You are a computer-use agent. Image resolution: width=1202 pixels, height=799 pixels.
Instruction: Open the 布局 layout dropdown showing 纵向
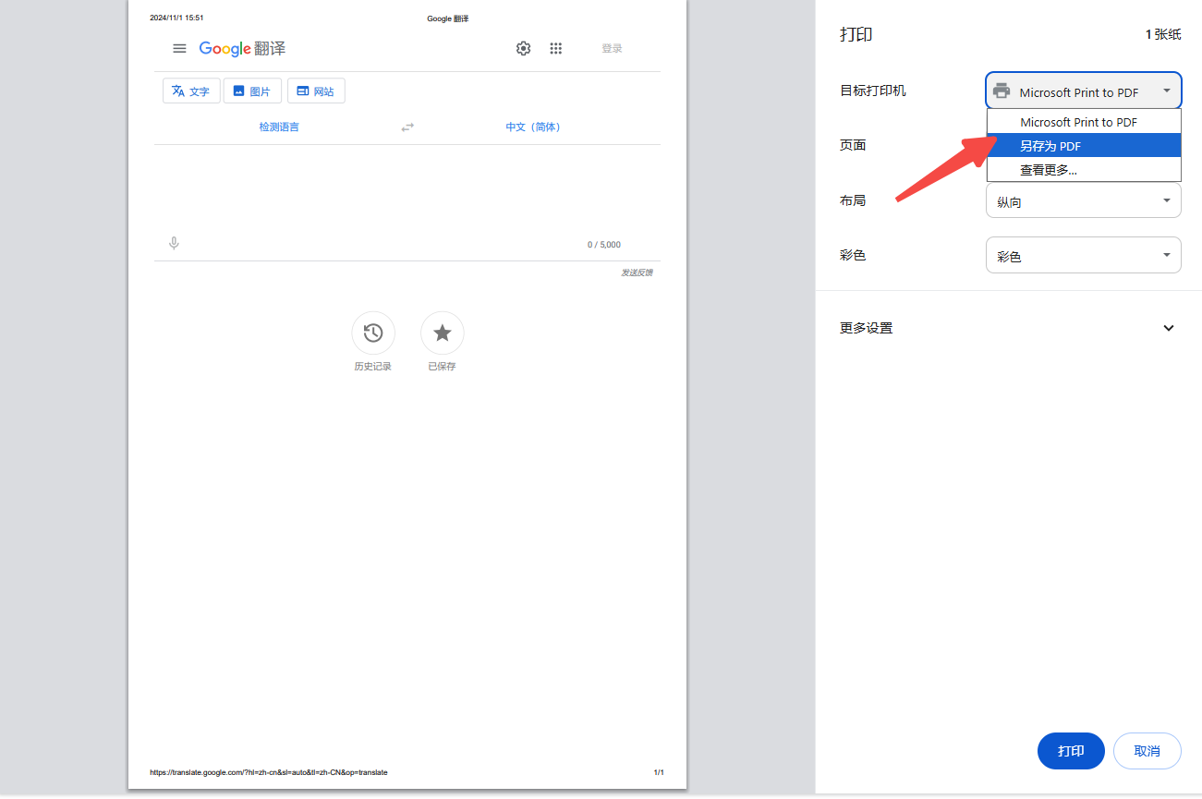[x=1084, y=200]
